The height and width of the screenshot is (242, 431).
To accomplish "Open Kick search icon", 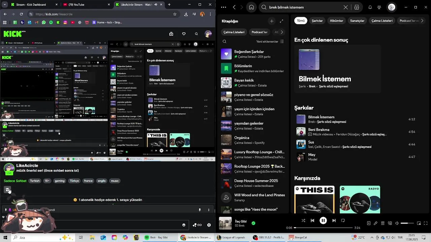I will click(x=196, y=34).
